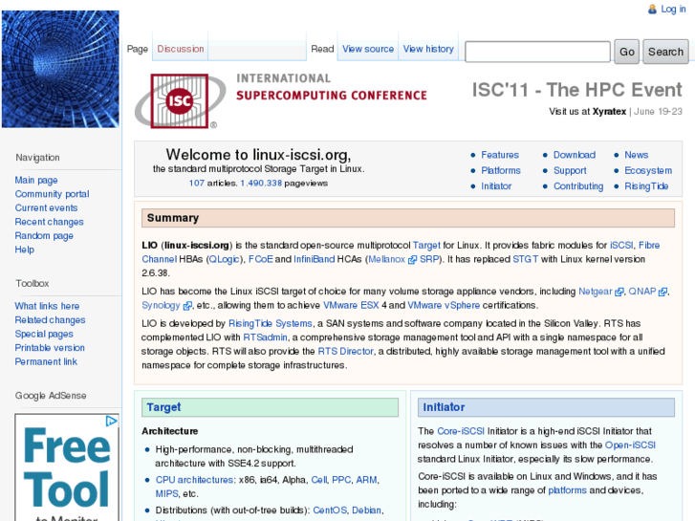Screen dimensions: 695x521
Task: Click the Target link in Summary
Action: (x=426, y=245)
